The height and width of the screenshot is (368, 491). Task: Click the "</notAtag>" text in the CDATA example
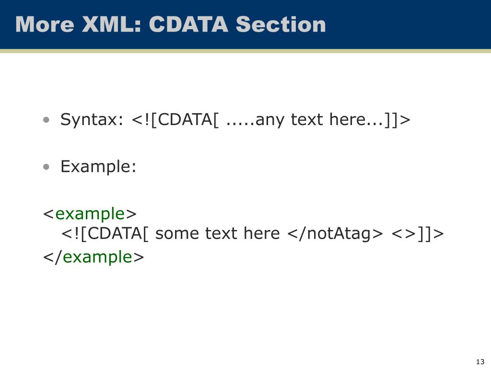coord(335,233)
